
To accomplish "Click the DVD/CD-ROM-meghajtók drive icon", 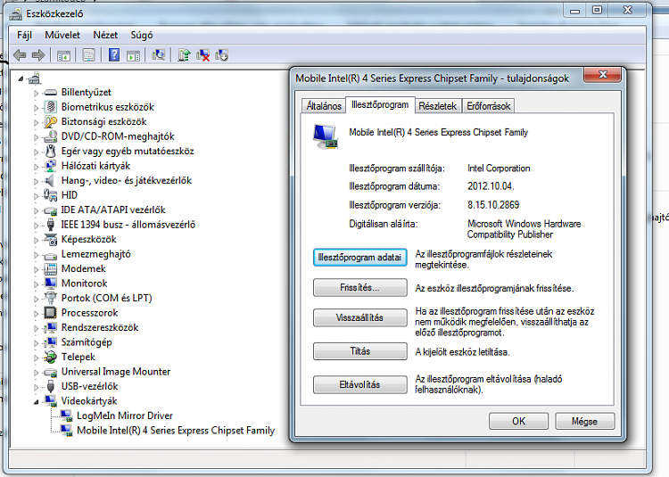I will [50, 136].
